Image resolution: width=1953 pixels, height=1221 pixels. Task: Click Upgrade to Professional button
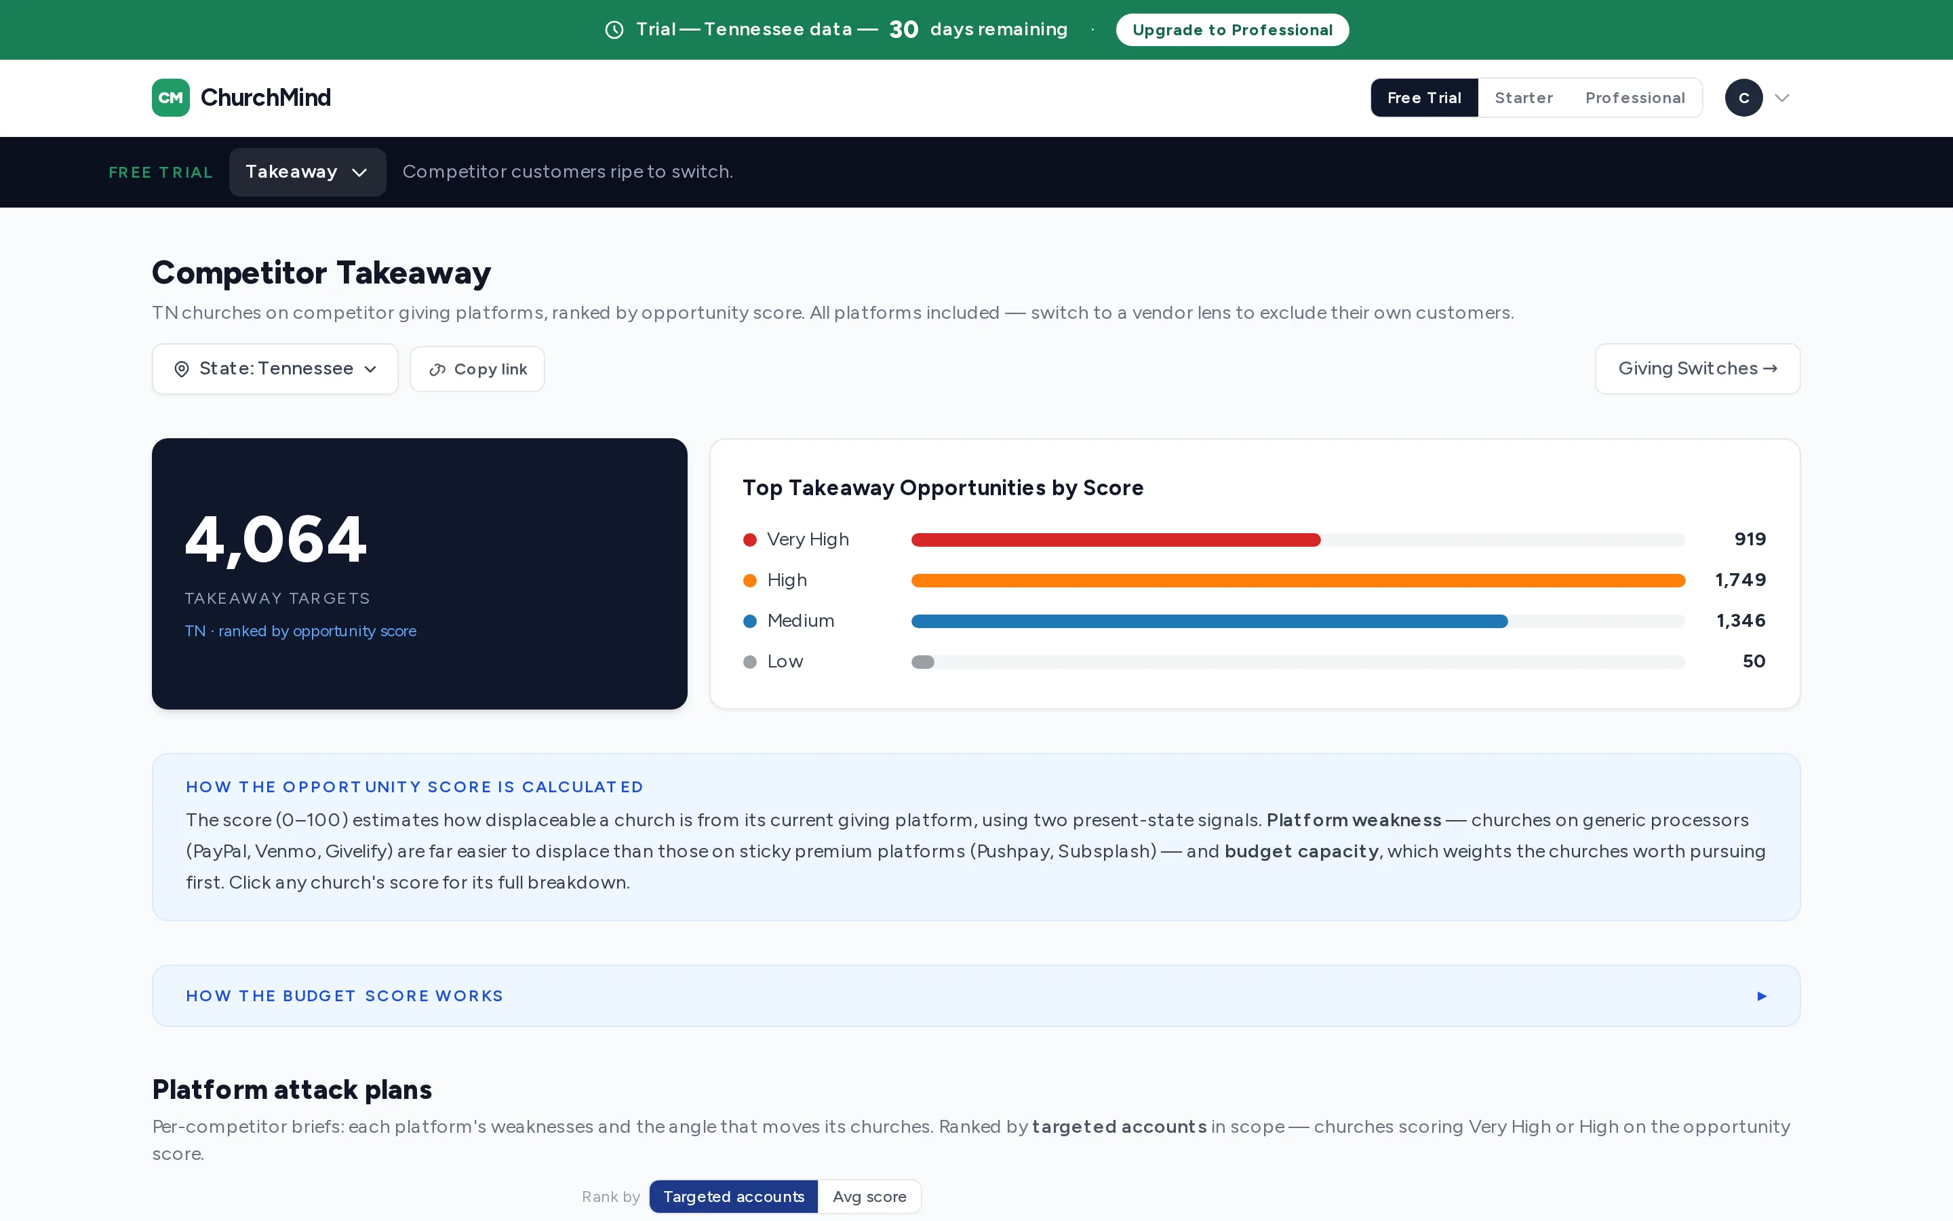pyautogui.click(x=1231, y=30)
